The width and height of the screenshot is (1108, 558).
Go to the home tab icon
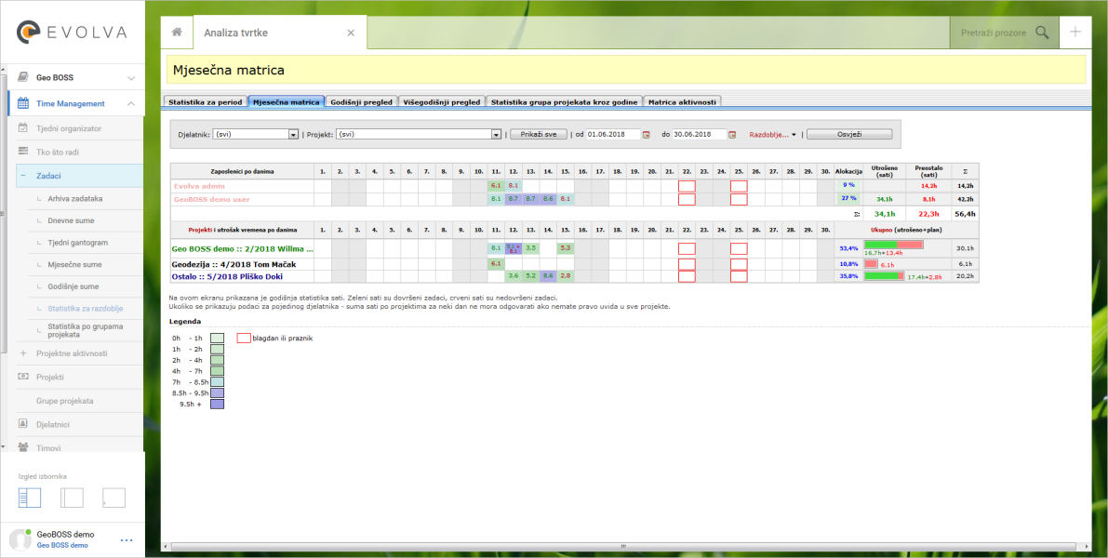(177, 33)
